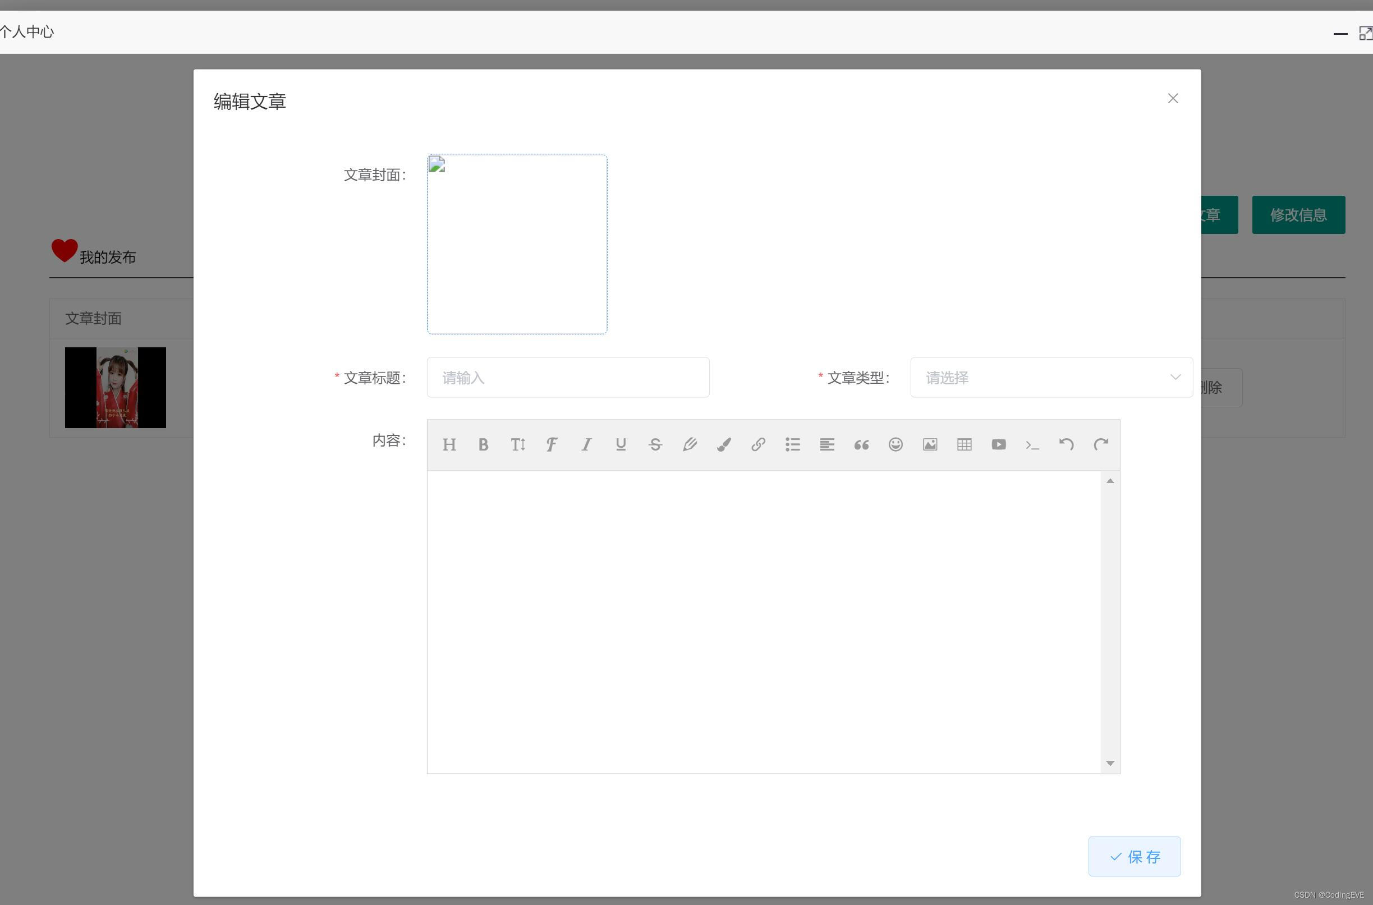Screen dimensions: 1373x905
Task: Undo the last editor action
Action: coord(1067,444)
